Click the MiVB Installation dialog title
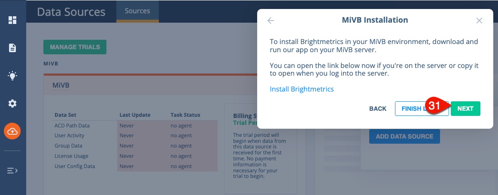 click(x=375, y=20)
